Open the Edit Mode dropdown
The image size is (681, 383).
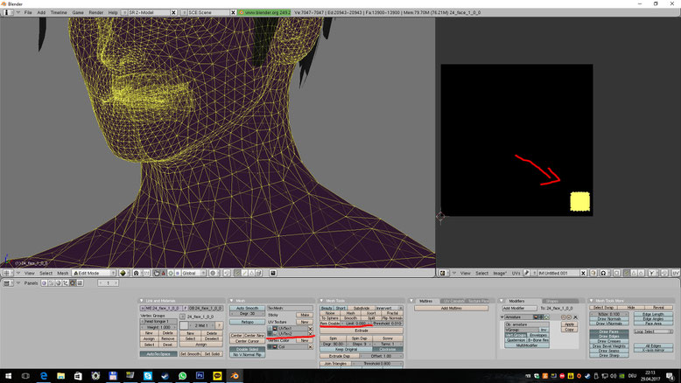tap(95, 273)
